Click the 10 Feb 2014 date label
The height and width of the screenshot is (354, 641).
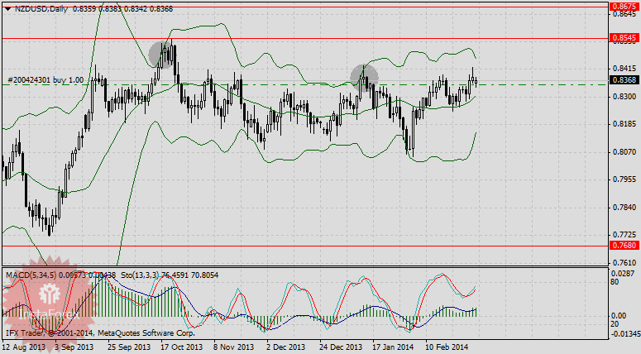[x=445, y=347]
